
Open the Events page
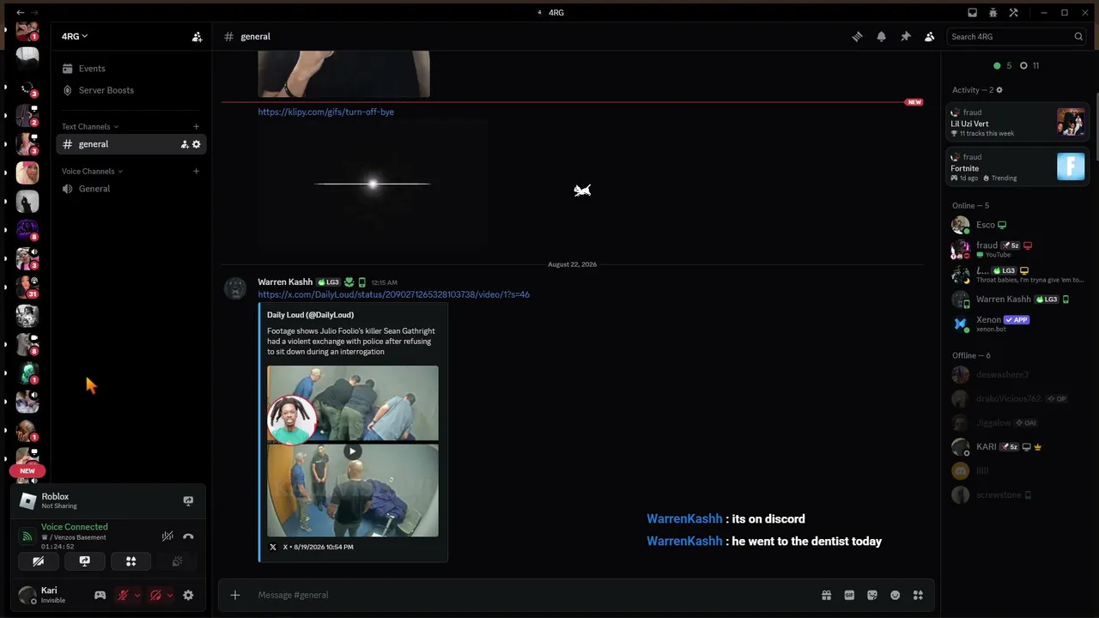(x=131, y=69)
